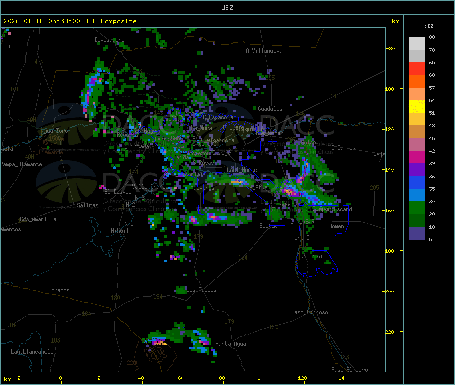
Task: Click the Atuel_Norte map label
Action: tap(240, 170)
